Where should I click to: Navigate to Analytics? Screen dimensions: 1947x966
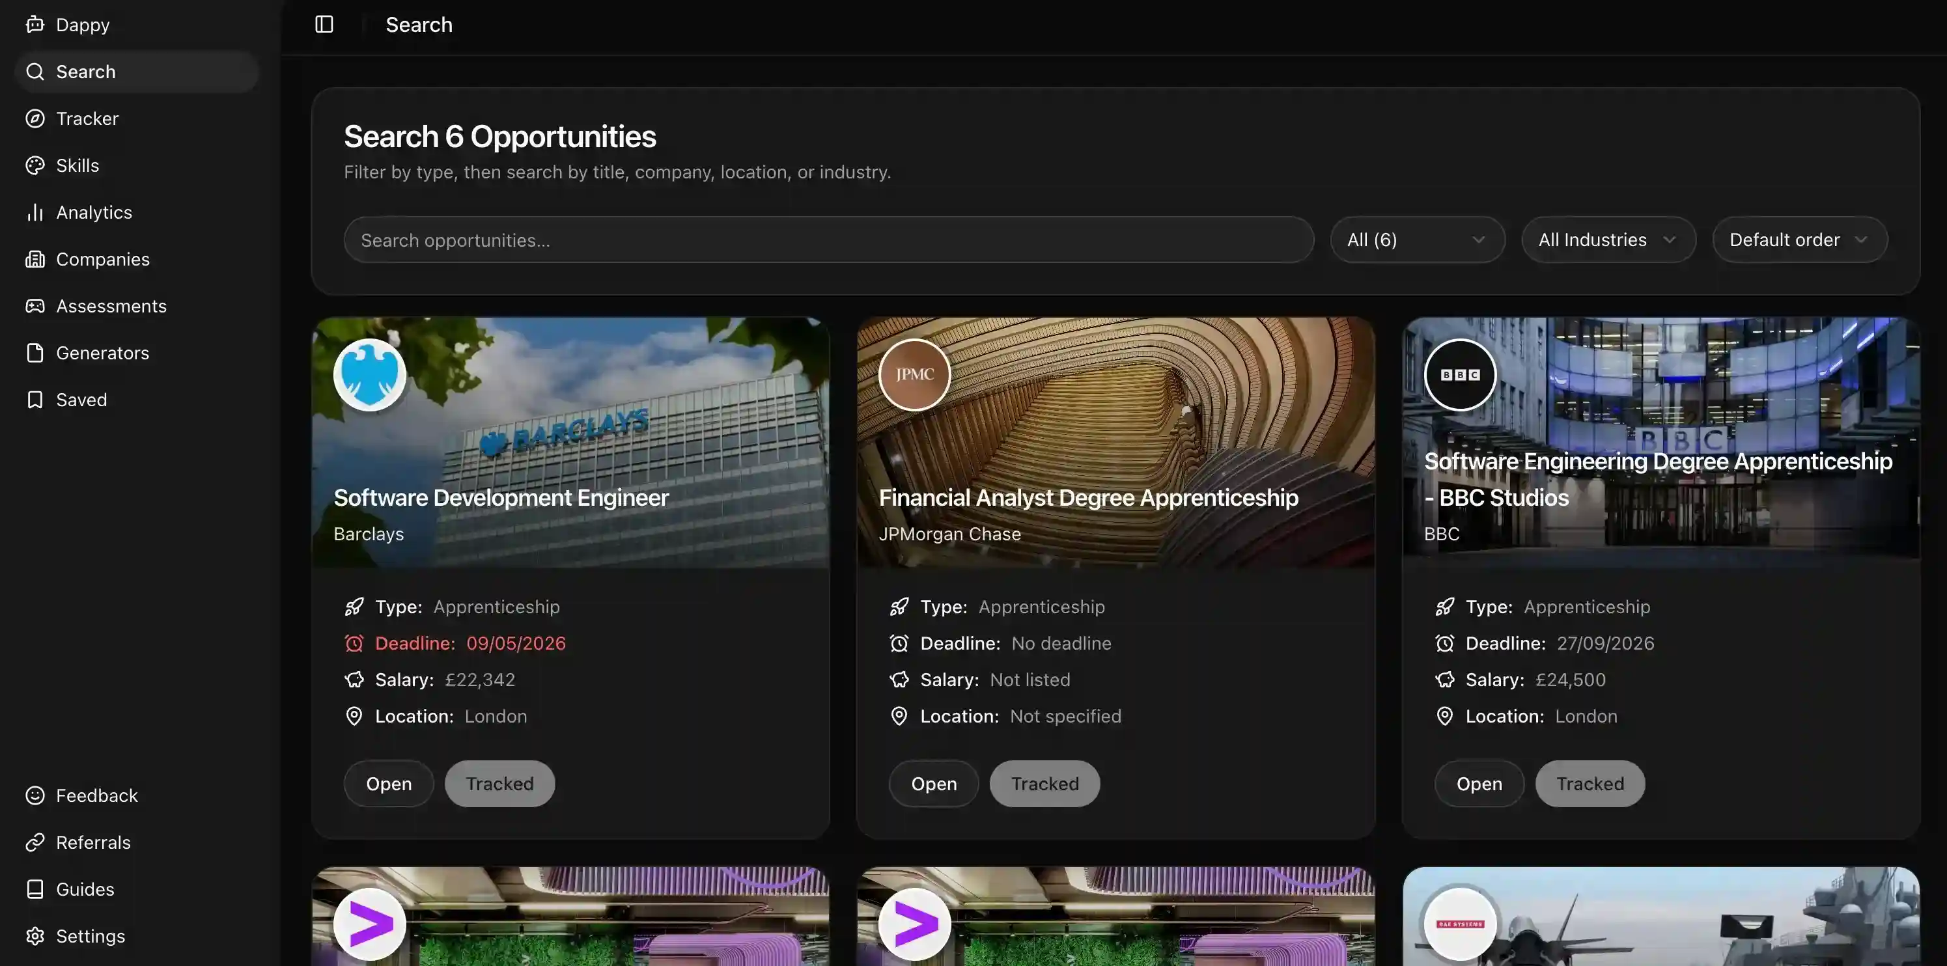coord(136,212)
